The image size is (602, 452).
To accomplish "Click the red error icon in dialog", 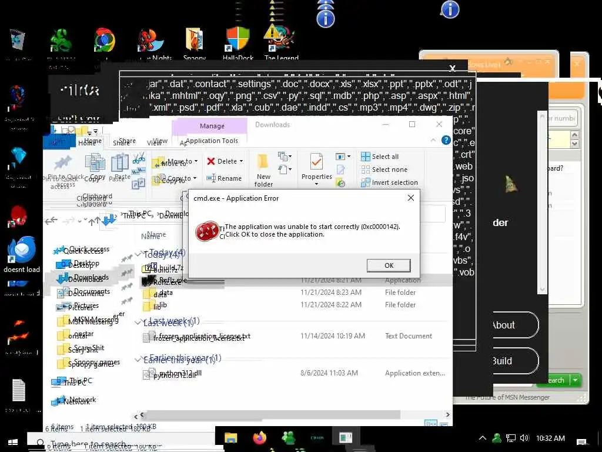I will tap(206, 231).
